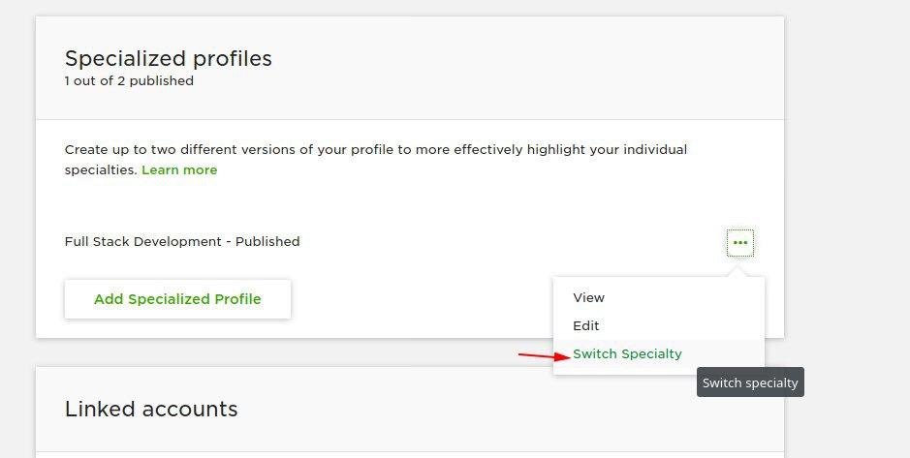
Task: Click the red arrow annotation
Action: (545, 355)
